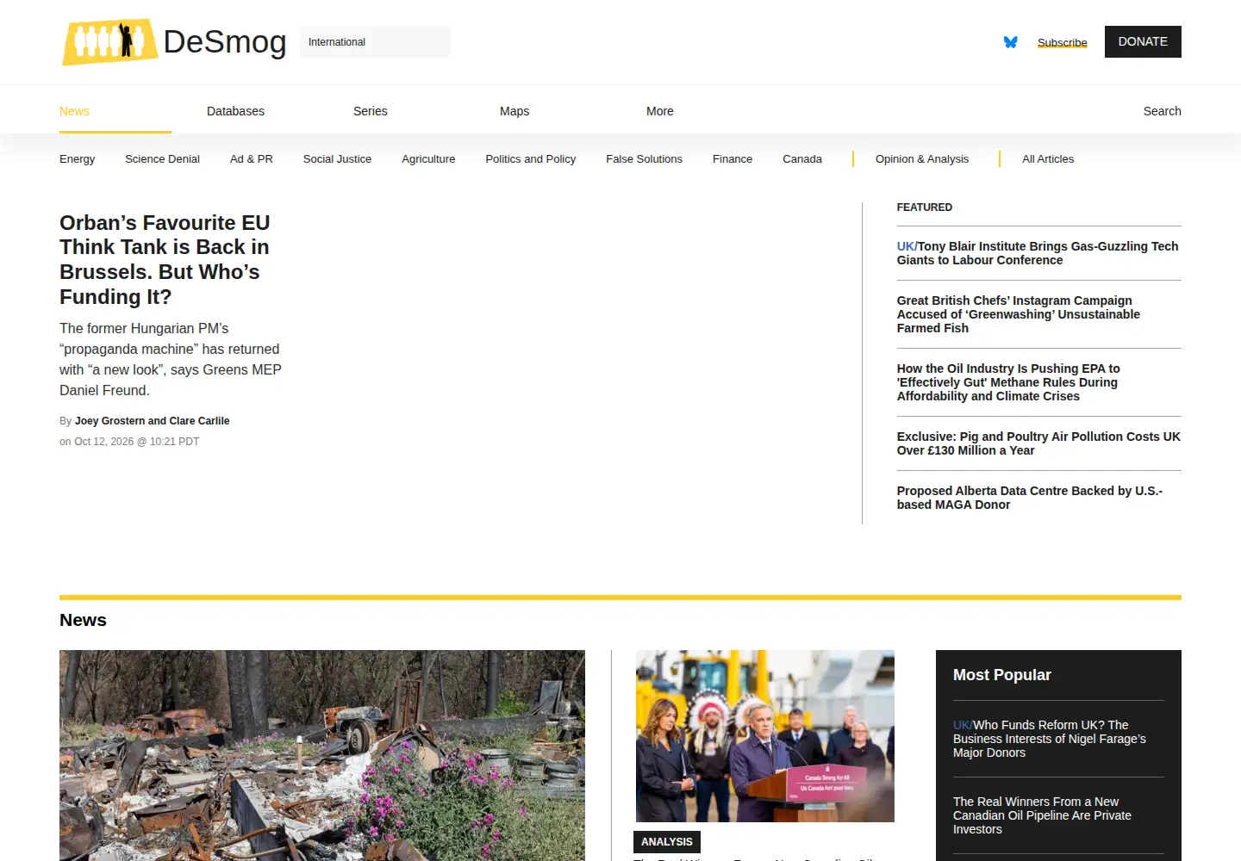Open the podium press conference photo
Screen dimensions: 1241x861
tap(765, 736)
